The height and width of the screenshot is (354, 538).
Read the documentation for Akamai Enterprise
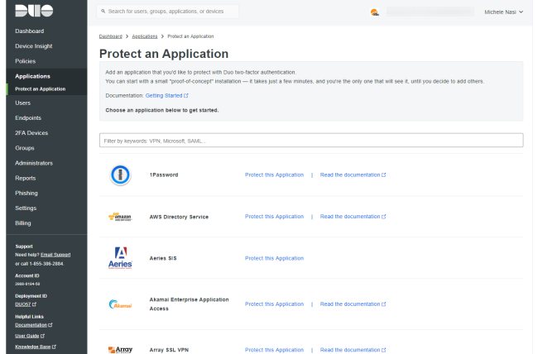[x=353, y=304]
